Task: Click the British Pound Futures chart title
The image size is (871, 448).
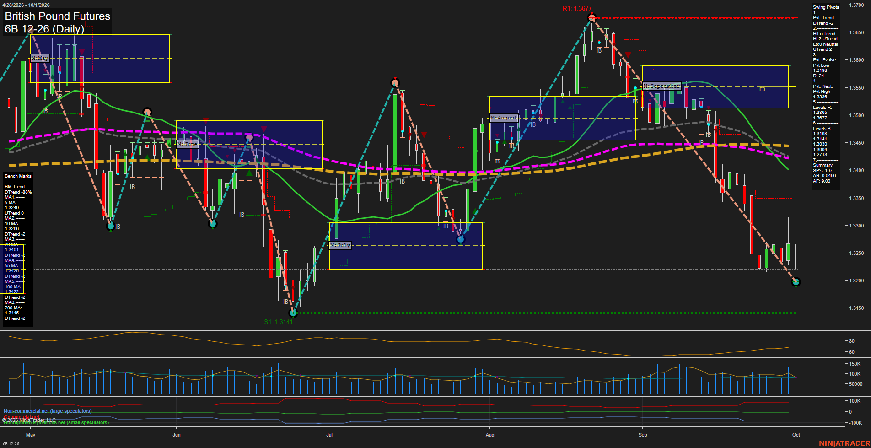Action: [58, 16]
